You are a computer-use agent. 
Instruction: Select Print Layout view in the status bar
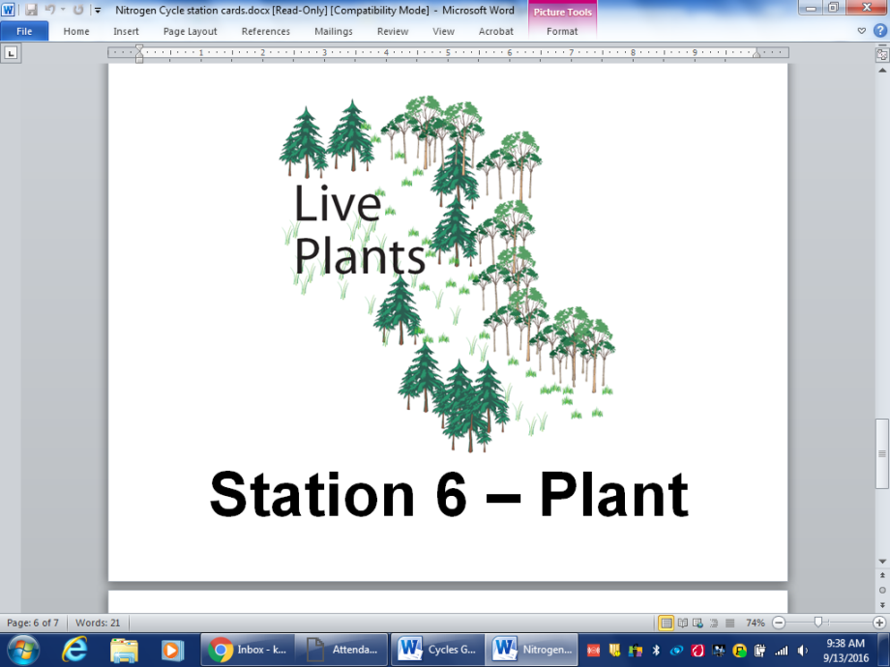tap(667, 623)
